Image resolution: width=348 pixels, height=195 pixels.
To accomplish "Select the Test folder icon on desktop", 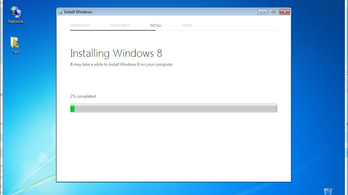I will tap(16, 45).
